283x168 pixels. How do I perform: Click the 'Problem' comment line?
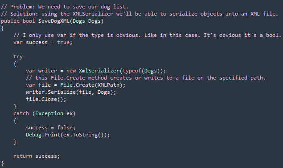point(65,7)
